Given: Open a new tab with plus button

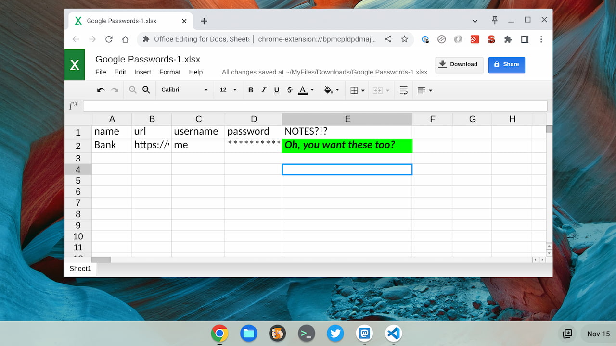Looking at the screenshot, I should click(204, 21).
